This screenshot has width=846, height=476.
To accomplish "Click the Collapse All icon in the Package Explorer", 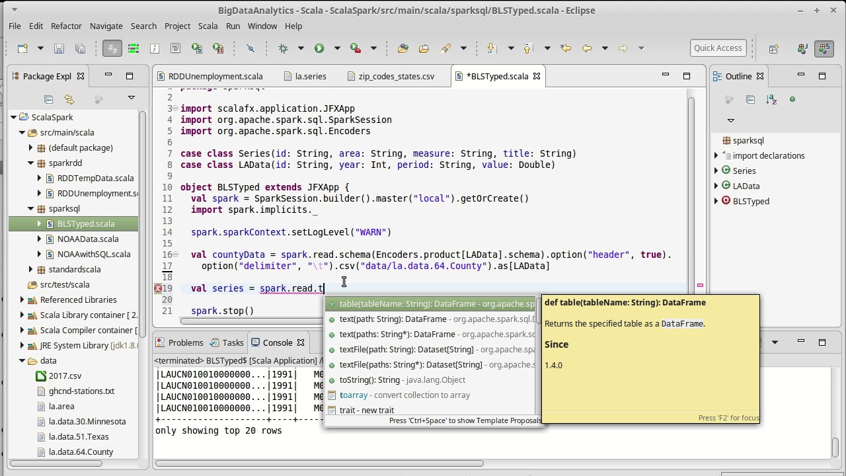I will click(x=48, y=99).
